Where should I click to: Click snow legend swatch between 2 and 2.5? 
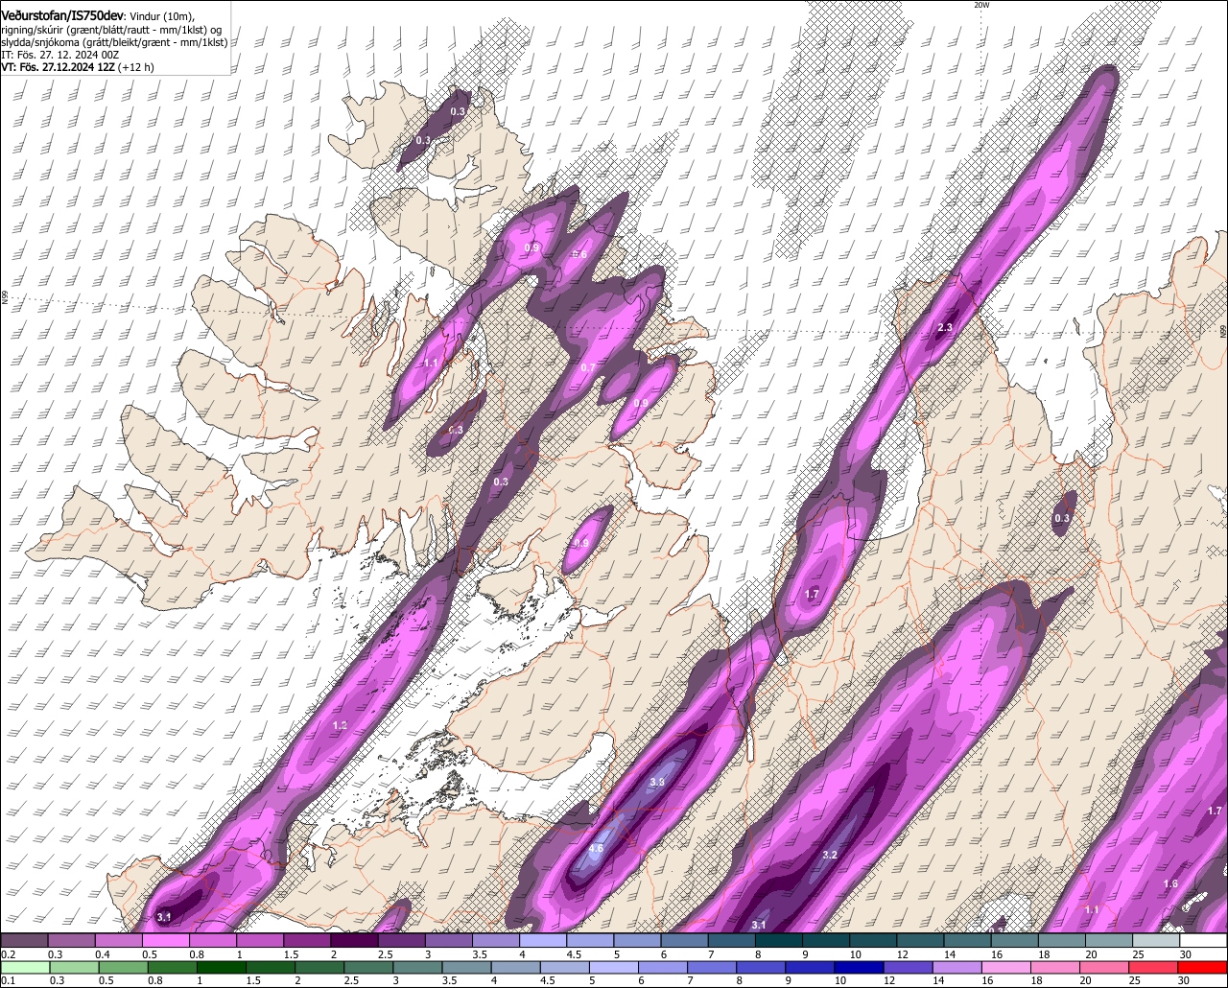pos(354,940)
